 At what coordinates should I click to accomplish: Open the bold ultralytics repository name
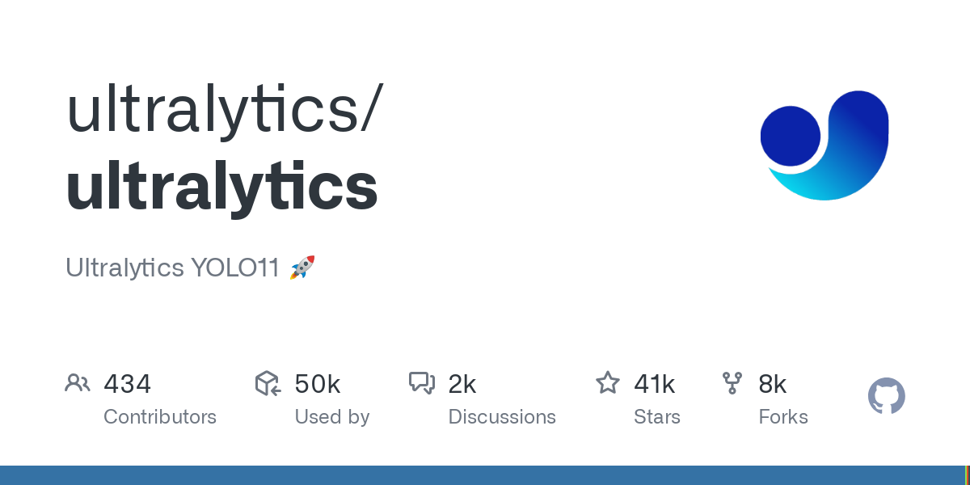[222, 185]
